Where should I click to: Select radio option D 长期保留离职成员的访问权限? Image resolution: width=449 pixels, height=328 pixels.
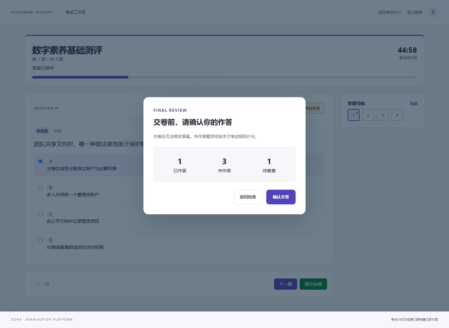(x=41, y=240)
